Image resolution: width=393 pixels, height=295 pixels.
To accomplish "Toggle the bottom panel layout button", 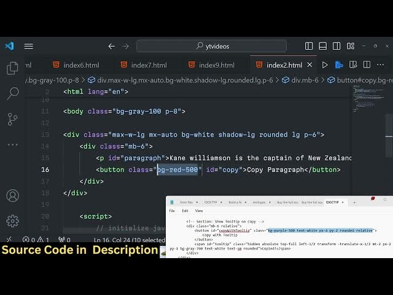I will tap(323, 46).
